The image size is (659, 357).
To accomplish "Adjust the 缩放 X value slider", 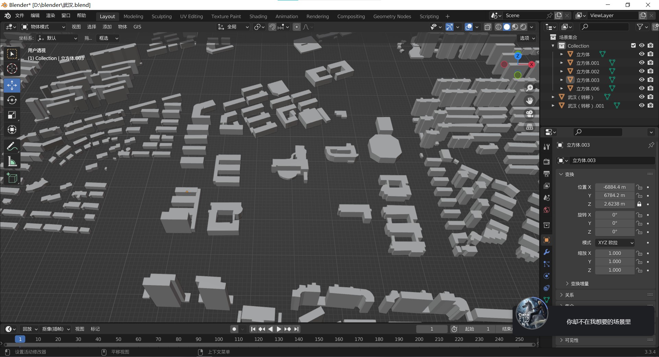I will click(614, 253).
